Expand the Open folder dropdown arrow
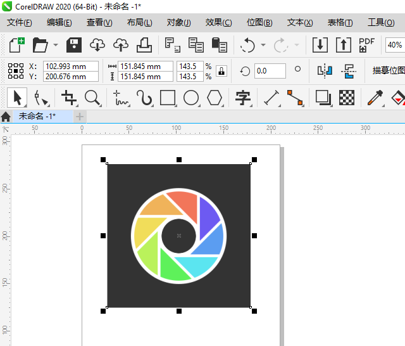405x346 pixels. [x=56, y=45]
